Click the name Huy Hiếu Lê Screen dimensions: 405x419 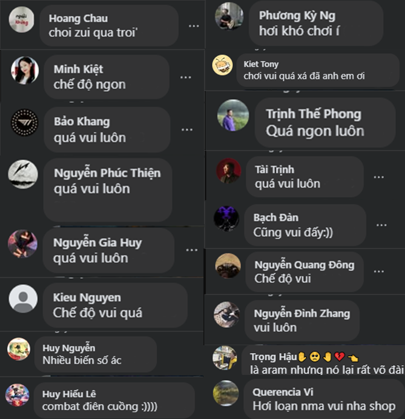tap(69, 394)
